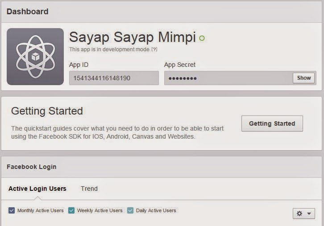
Task: Click the Facebook Login section header
Action: click(x=32, y=167)
